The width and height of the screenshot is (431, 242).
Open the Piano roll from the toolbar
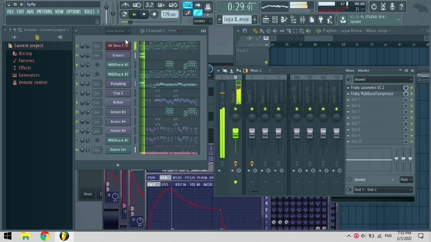point(284,20)
